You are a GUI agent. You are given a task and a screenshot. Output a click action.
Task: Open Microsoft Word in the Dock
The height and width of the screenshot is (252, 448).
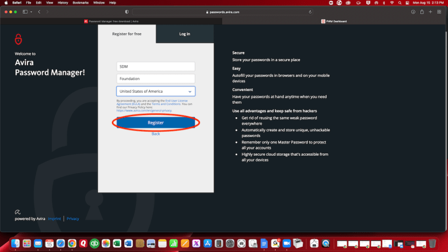point(128,243)
